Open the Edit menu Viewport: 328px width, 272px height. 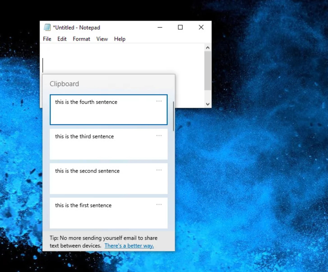62,39
